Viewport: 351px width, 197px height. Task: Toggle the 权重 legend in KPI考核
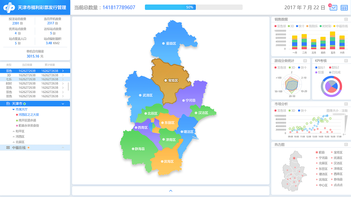(x=319, y=72)
